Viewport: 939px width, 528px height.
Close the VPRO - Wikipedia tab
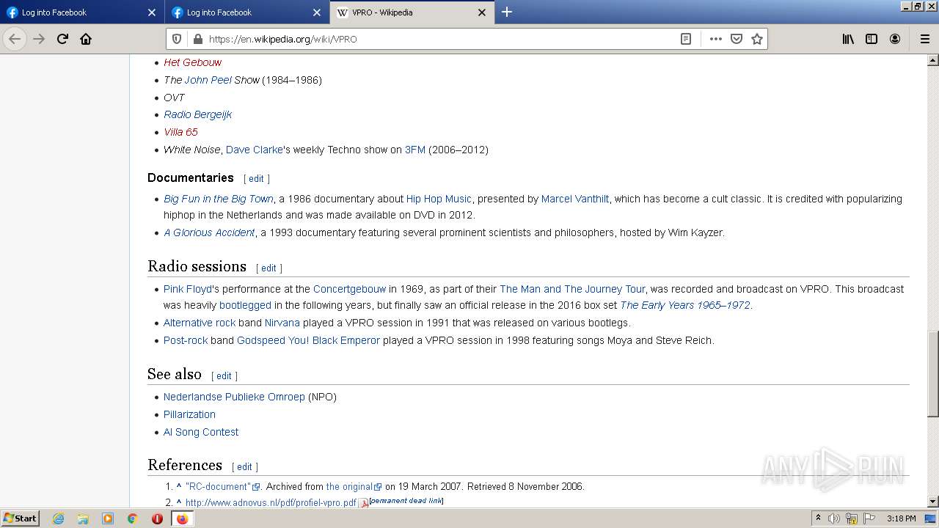[x=482, y=12]
